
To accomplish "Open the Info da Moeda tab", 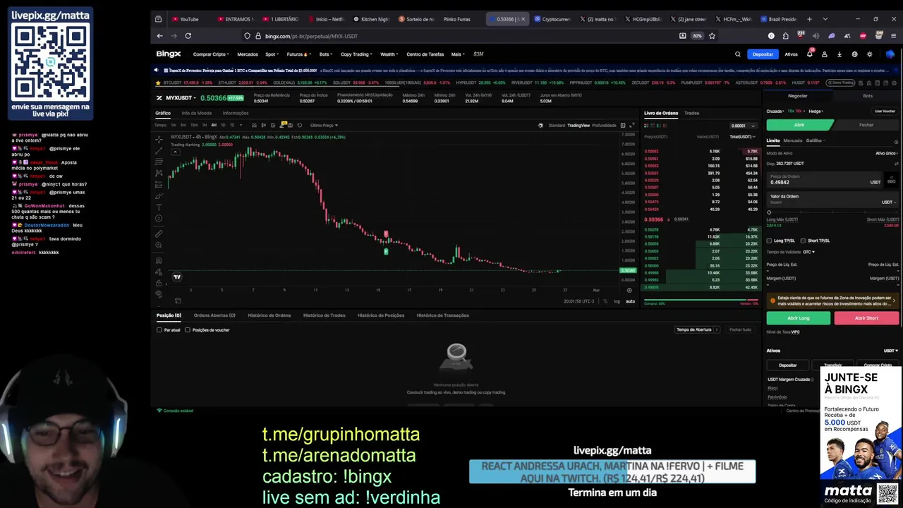I will tap(196, 113).
